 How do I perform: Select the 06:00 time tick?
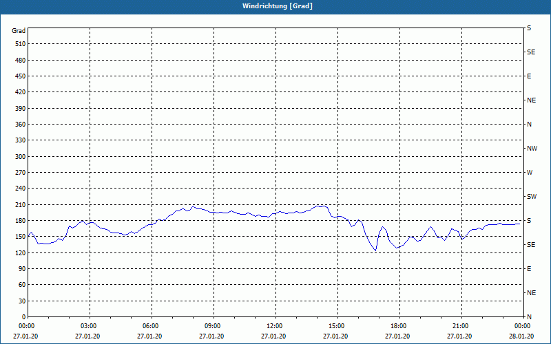coord(152,326)
